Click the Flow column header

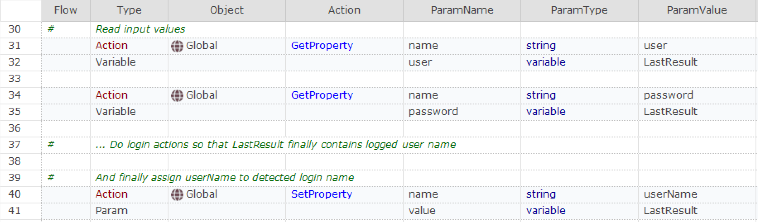click(65, 10)
